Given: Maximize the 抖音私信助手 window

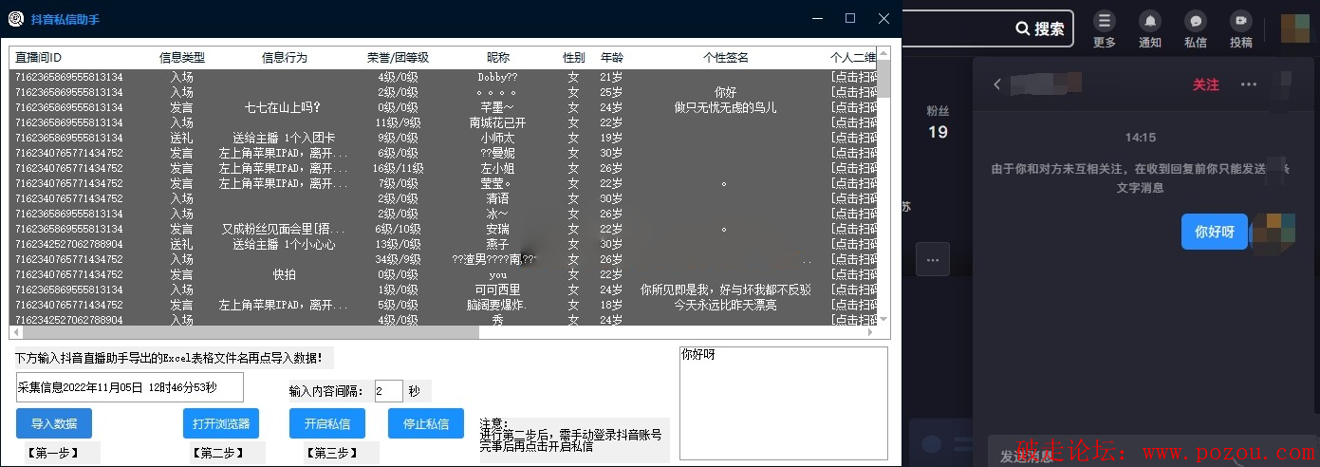Looking at the screenshot, I should tap(849, 18).
